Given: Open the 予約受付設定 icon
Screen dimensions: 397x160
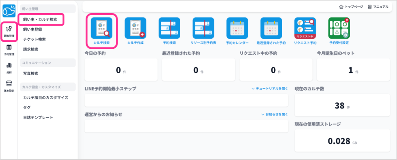Looking at the screenshot, I should 339,28.
